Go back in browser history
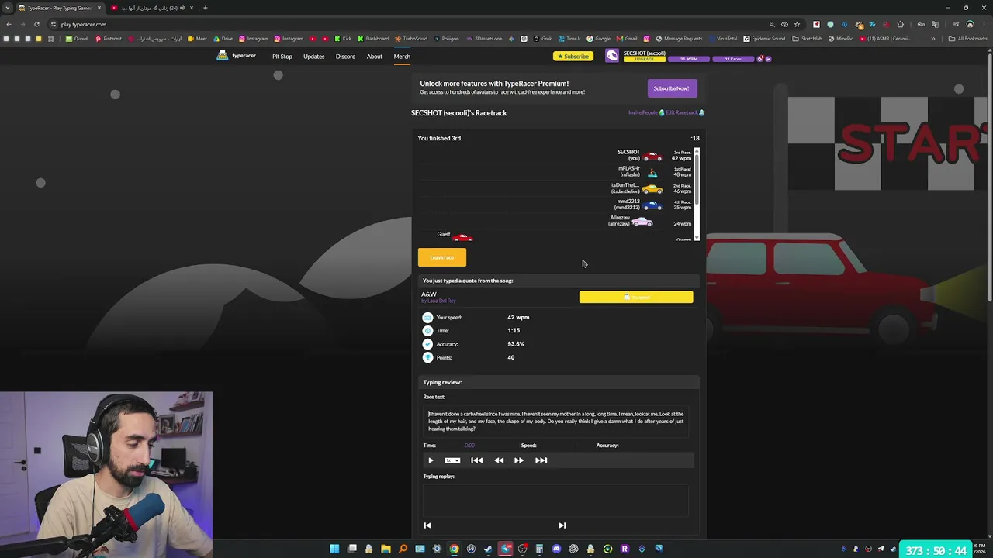Screen dimensions: 993x558 click(9, 24)
